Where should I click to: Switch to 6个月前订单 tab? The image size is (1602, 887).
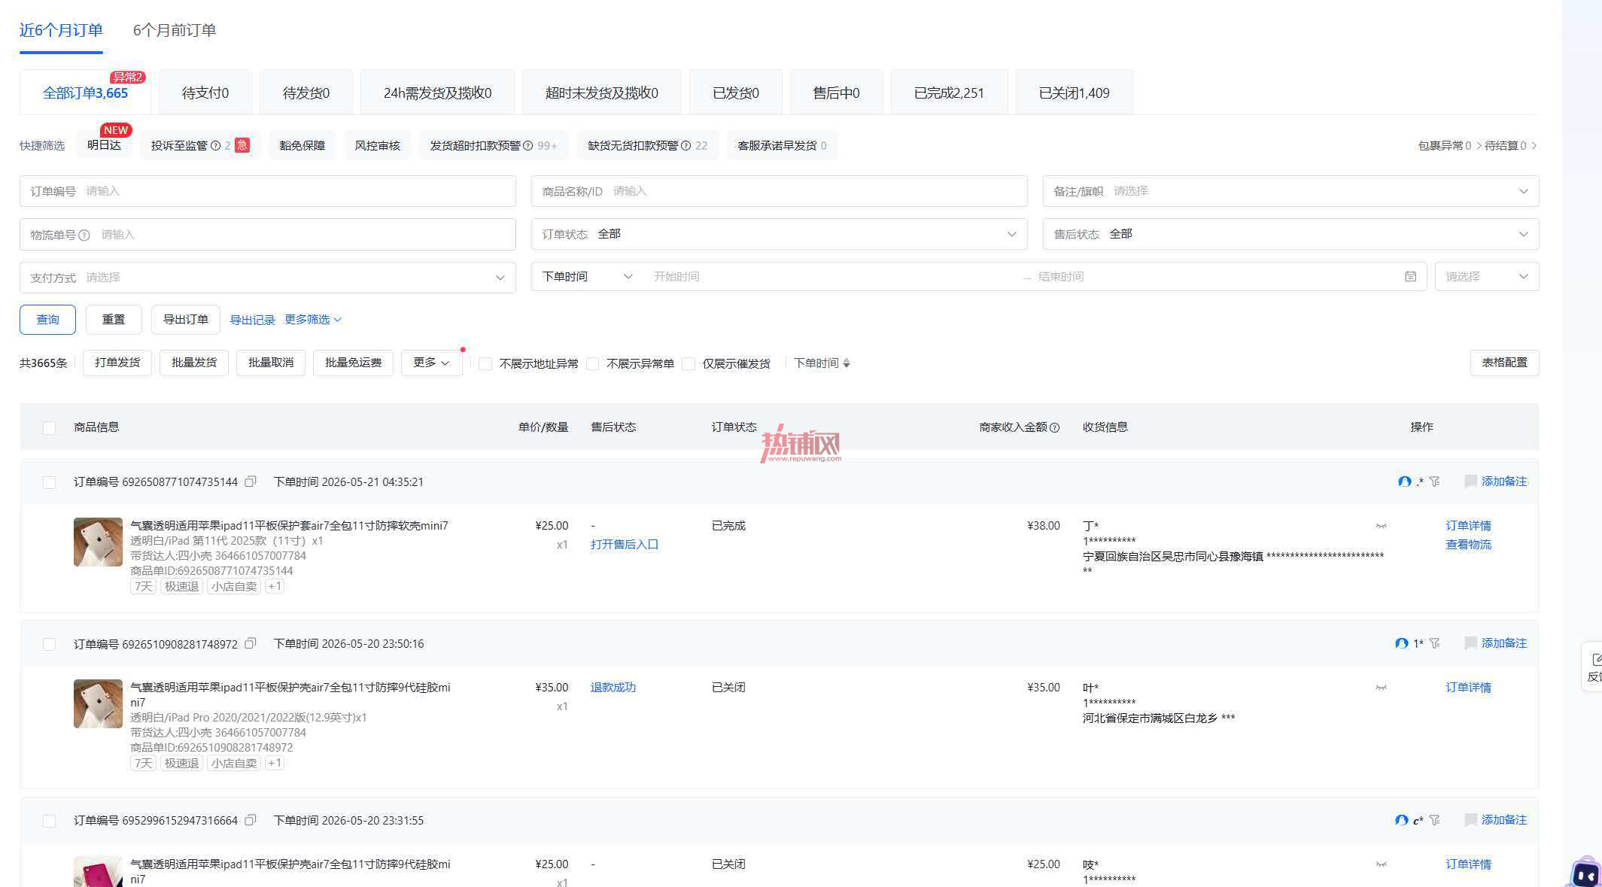[x=175, y=30]
